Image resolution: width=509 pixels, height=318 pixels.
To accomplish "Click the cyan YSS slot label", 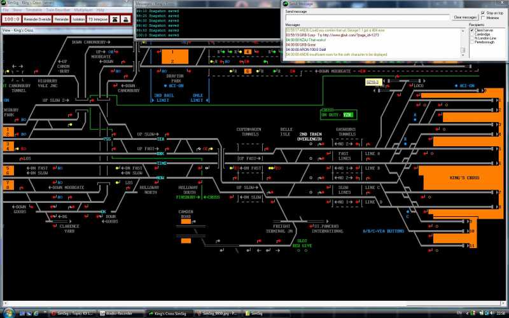I will tap(107, 139).
